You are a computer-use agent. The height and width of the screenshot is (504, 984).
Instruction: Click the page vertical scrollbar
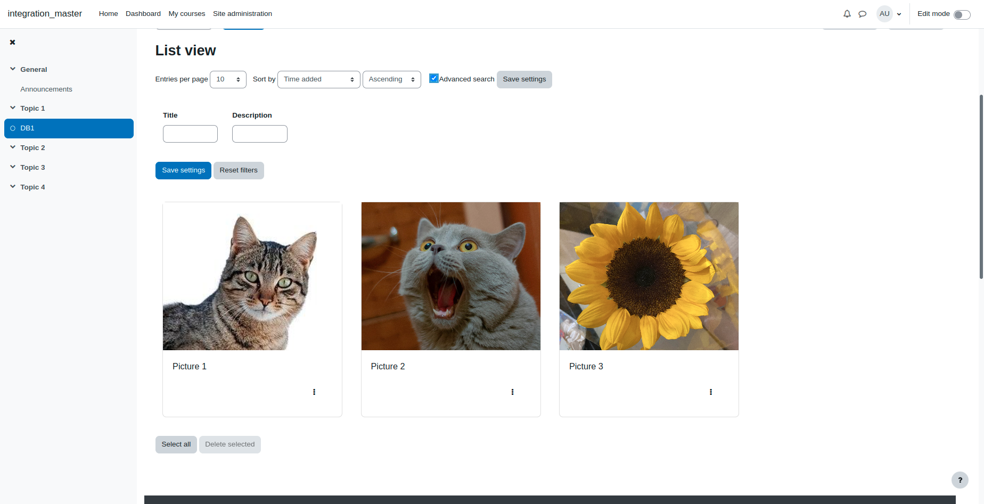981,186
